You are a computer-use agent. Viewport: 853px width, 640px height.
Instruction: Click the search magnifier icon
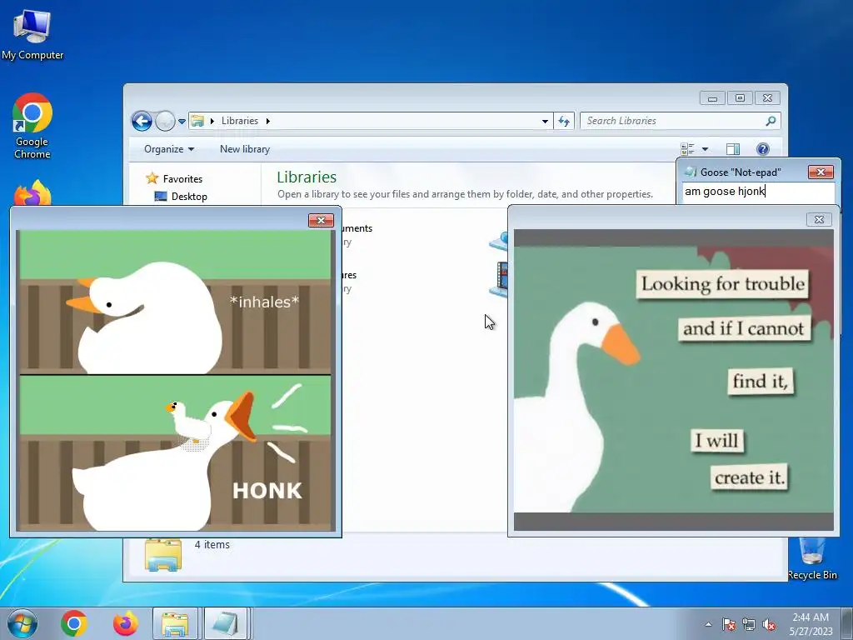(771, 121)
